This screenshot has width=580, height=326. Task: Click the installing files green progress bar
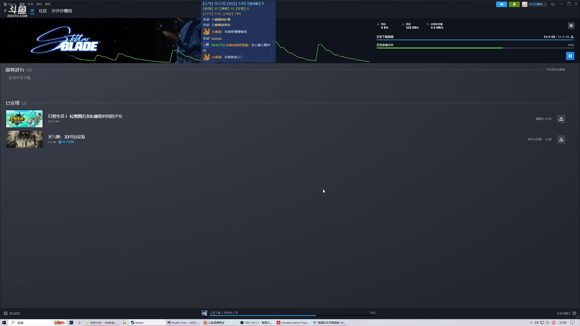[x=475, y=48]
